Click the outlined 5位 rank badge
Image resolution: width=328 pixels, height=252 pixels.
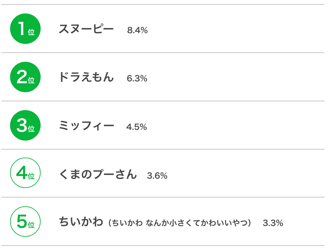25,221
